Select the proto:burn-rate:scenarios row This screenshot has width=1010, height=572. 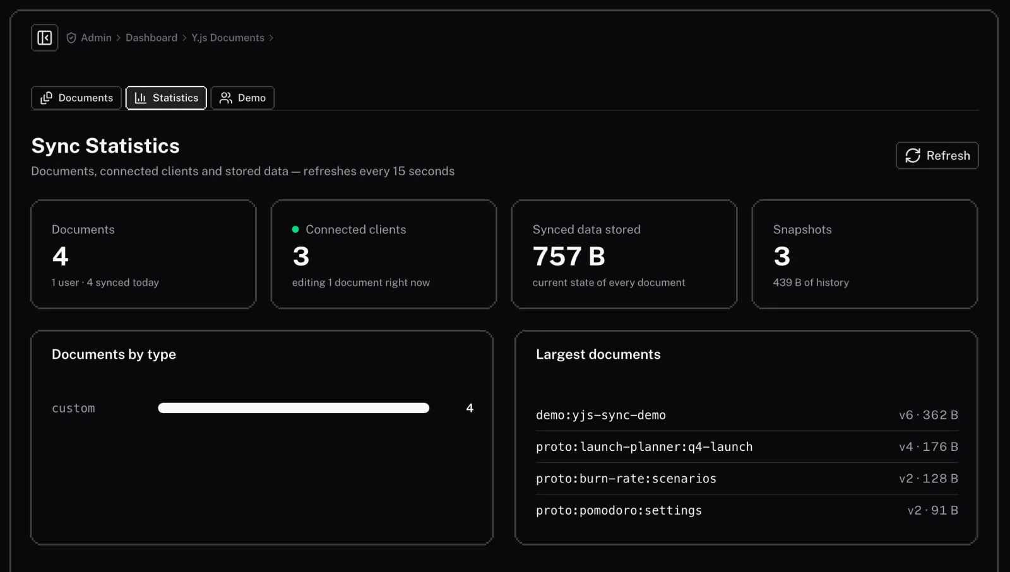coord(747,479)
